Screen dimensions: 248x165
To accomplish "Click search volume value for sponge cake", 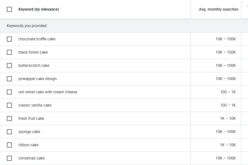I will tap(226, 132).
